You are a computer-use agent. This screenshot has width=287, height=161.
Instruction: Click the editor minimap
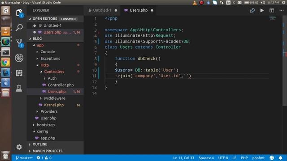(x=273, y=18)
